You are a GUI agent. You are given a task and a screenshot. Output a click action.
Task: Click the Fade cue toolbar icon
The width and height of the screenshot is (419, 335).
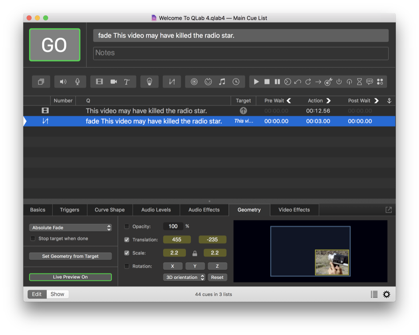point(172,82)
